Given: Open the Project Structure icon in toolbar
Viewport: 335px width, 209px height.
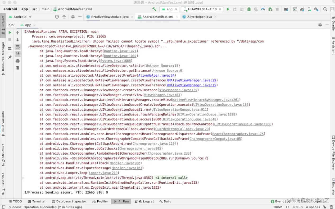Looking at the screenshot, I should (286, 9).
